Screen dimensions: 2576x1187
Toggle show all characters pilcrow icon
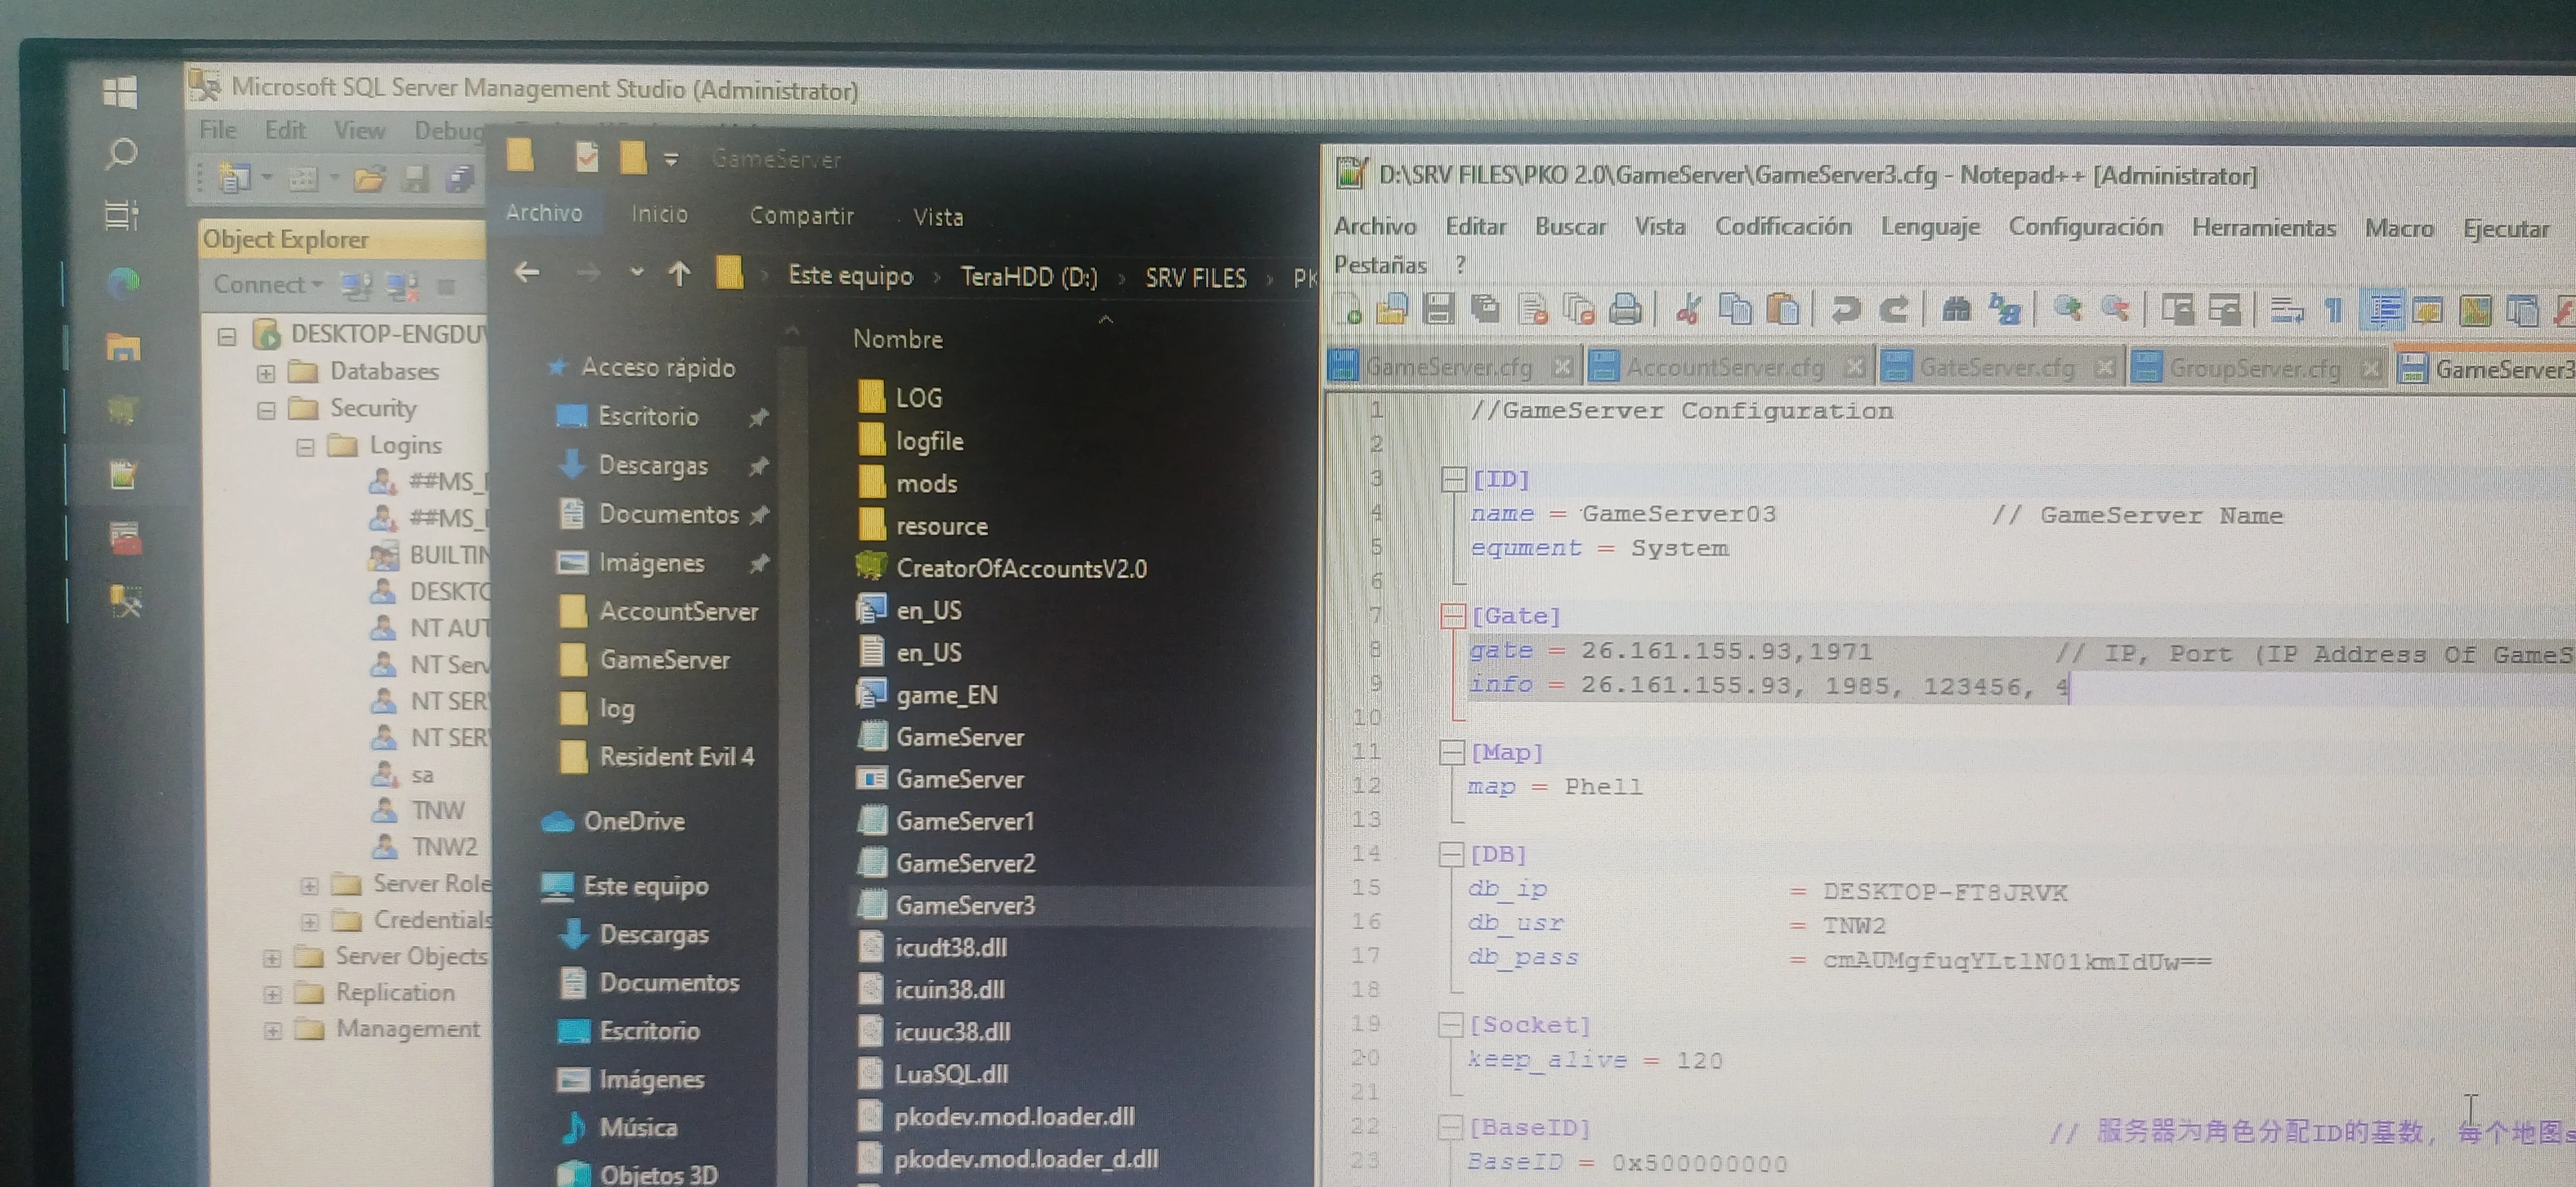click(x=2334, y=311)
